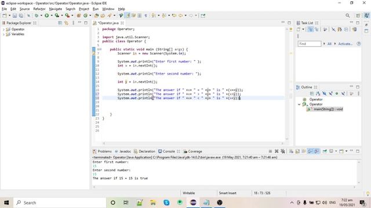The height and width of the screenshot is (208, 371).
Task: Open the Open Perspective icon at top right
Action: pos(358,16)
